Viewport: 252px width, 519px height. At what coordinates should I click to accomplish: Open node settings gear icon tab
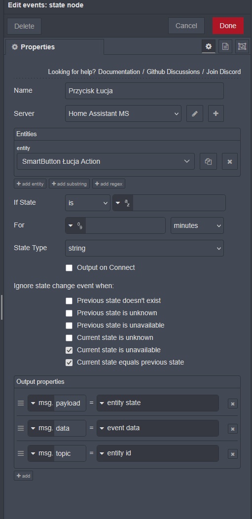(208, 47)
